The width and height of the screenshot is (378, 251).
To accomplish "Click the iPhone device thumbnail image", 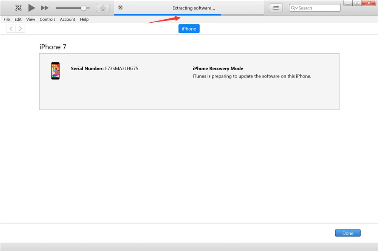I will (56, 71).
